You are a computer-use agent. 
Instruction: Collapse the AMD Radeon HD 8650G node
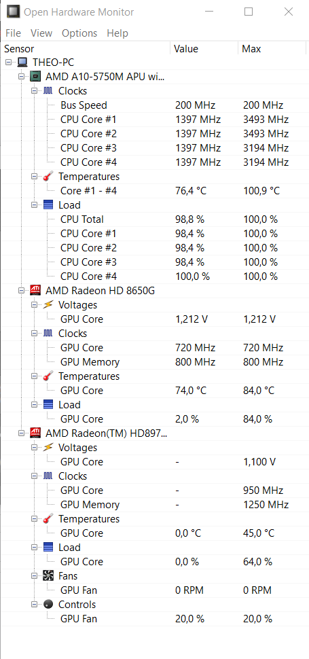(22, 290)
